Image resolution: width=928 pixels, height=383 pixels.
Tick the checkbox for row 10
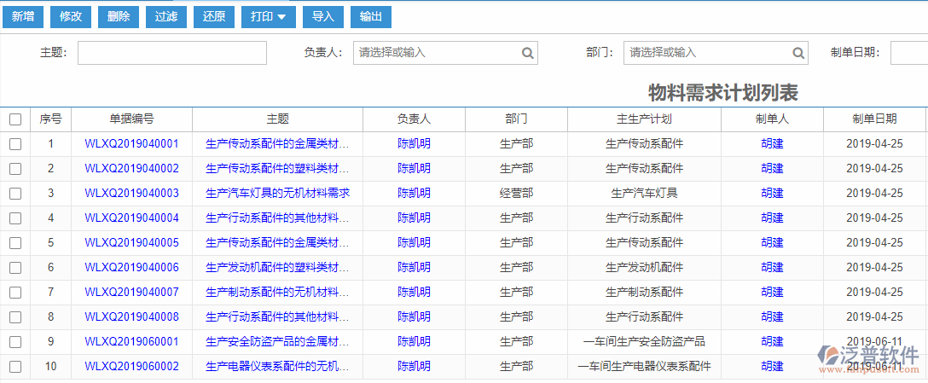15,367
